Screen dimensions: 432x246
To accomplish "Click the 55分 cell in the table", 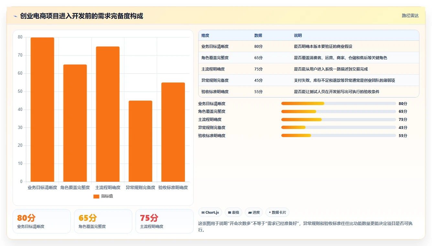I will [x=258, y=92].
